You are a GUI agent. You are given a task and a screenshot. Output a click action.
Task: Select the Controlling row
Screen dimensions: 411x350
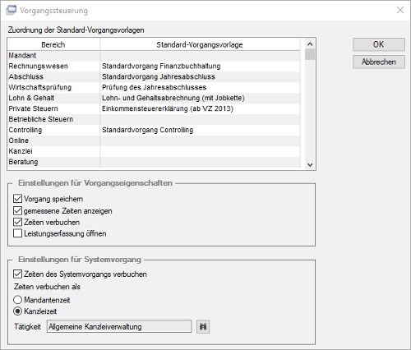tap(154, 130)
